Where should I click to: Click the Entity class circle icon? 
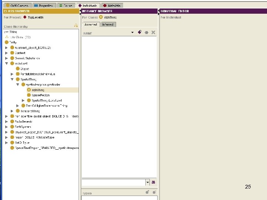7,42
